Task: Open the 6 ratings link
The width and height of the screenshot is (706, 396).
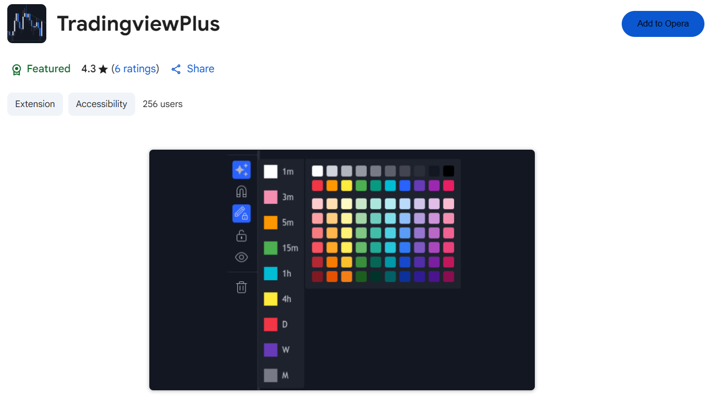Action: (x=136, y=69)
